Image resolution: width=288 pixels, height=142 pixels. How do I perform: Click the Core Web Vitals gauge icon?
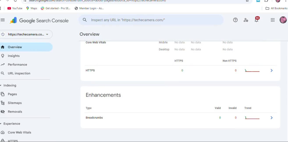pos(3,132)
